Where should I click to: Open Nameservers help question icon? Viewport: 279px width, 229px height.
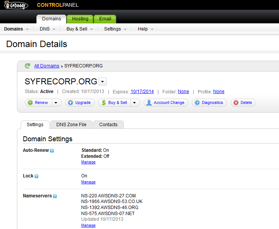click(55, 196)
